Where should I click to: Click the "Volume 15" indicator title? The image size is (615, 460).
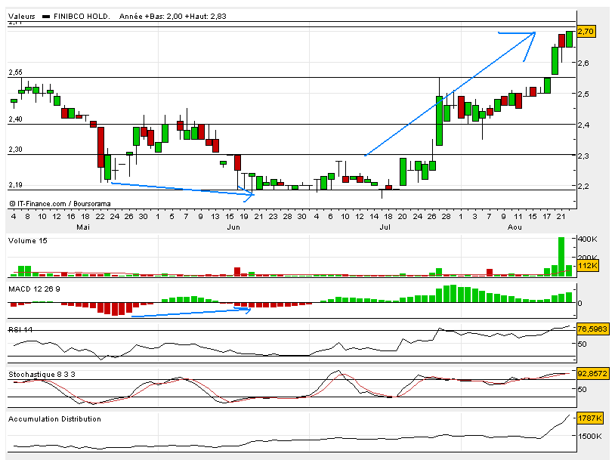click(x=27, y=241)
